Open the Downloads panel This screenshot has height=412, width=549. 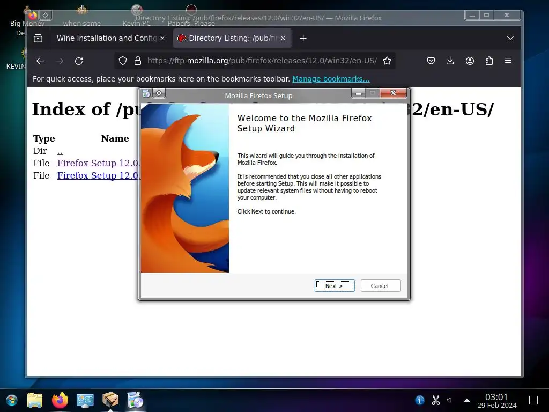(x=450, y=61)
